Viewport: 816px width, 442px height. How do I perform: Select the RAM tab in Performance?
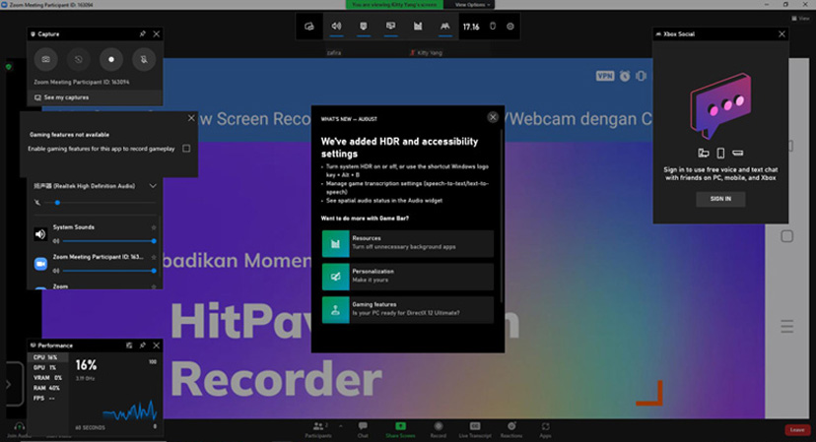(x=47, y=388)
